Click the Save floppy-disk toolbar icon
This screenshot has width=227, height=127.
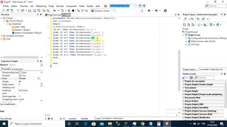(x=29, y=11)
